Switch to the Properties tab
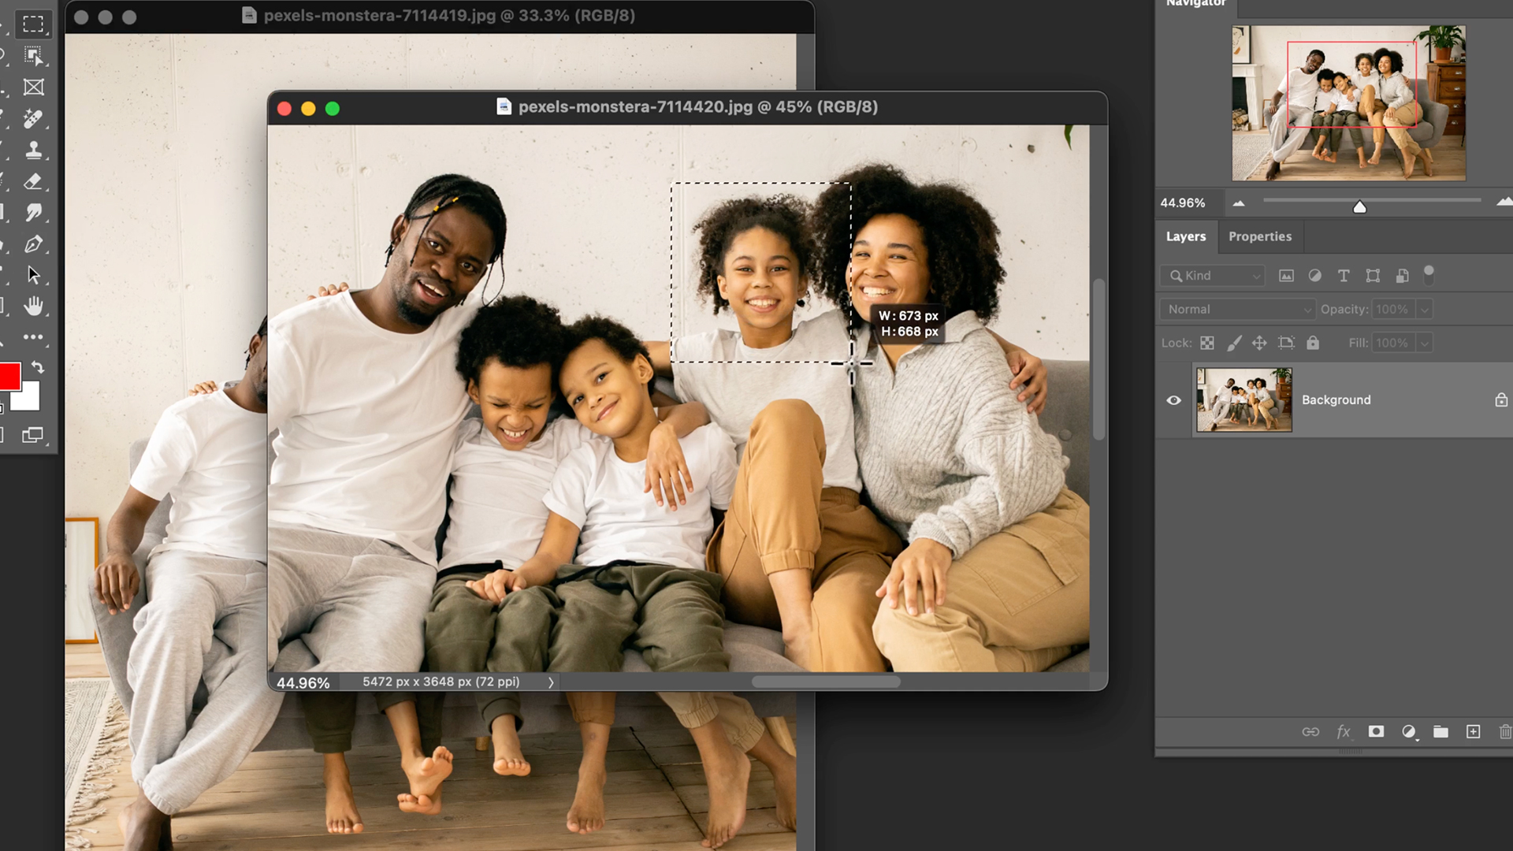Viewport: 1513px width, 851px height. (1260, 236)
